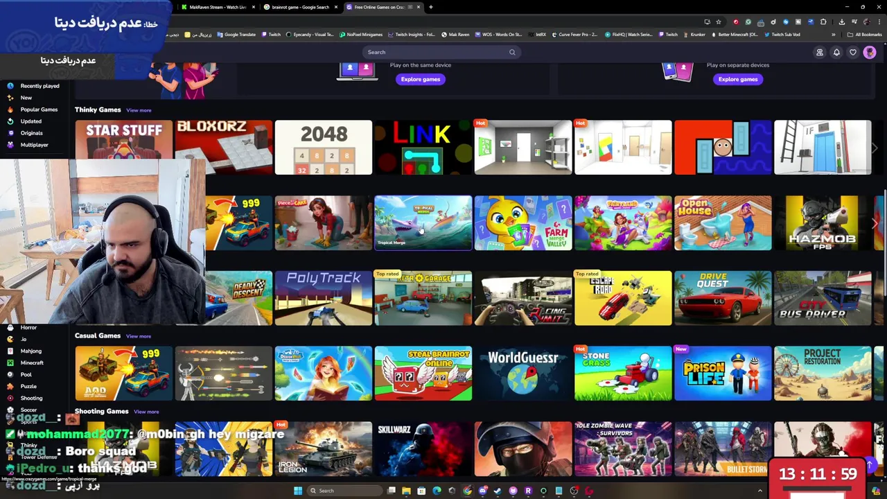The width and height of the screenshot is (887, 499).
Task: Select Popular Games in the sidebar
Action: [33, 110]
